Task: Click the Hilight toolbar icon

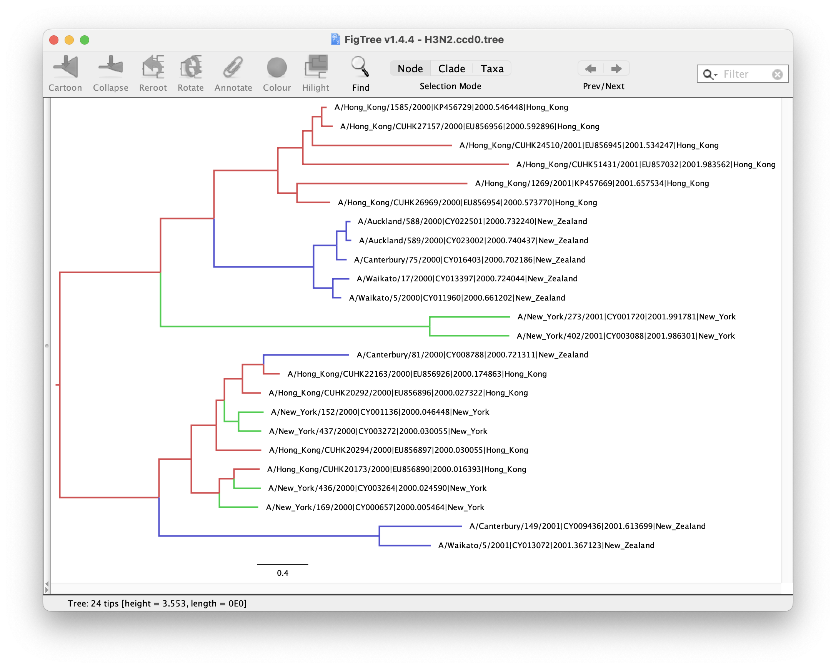Action: point(316,66)
